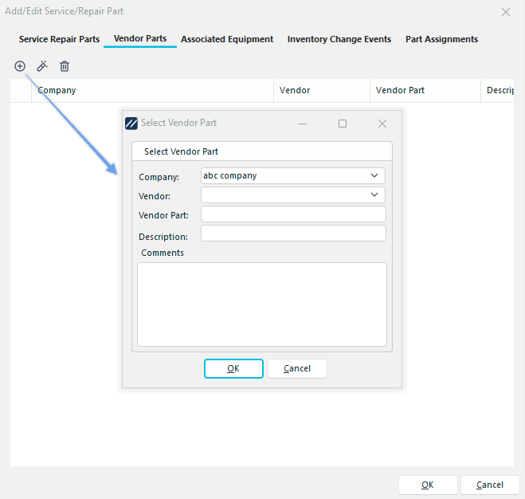Viewport: 525px width, 499px height.
Task: Click the add vendor part plus icon
Action: coord(20,66)
